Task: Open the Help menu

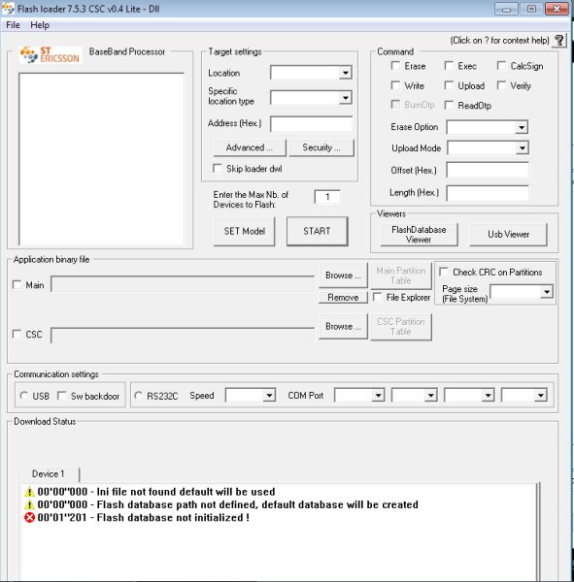Action: coord(40,25)
